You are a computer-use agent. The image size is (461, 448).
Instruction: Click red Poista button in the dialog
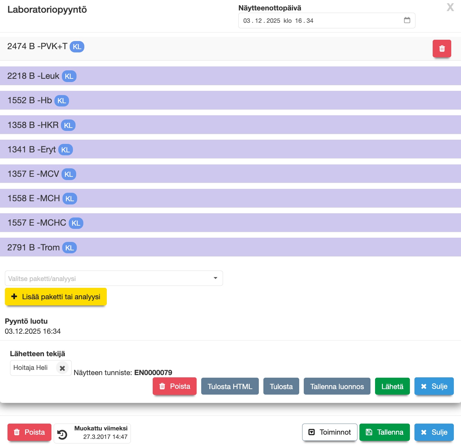click(175, 386)
